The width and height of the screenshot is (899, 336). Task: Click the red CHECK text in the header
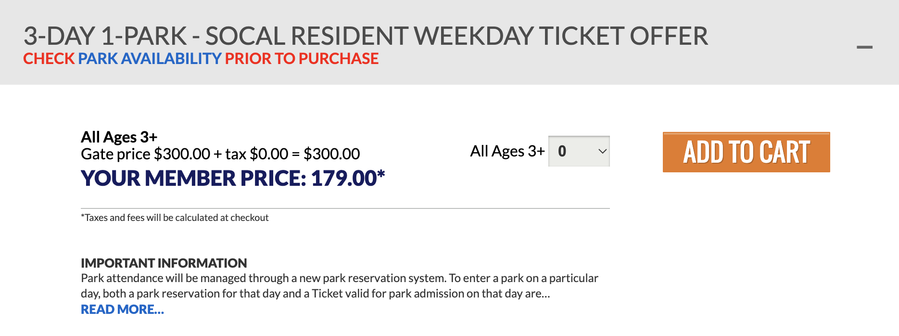49,59
